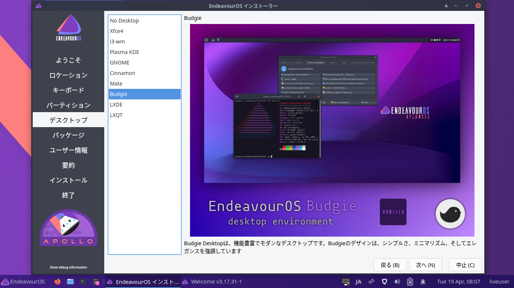This screenshot has width=514, height=288.
Task: Click ユーザー情報 step in sidebar
Action: click(68, 150)
